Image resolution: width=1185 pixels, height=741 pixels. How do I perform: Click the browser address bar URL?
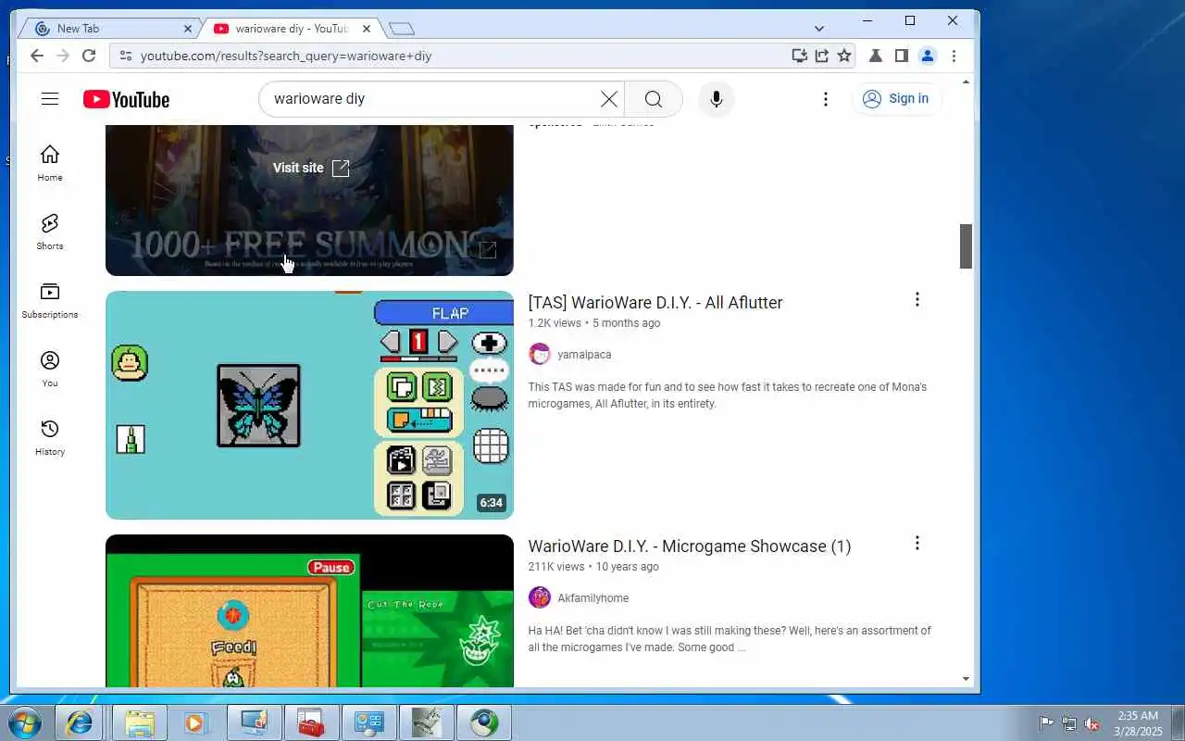pyautogui.click(x=286, y=56)
